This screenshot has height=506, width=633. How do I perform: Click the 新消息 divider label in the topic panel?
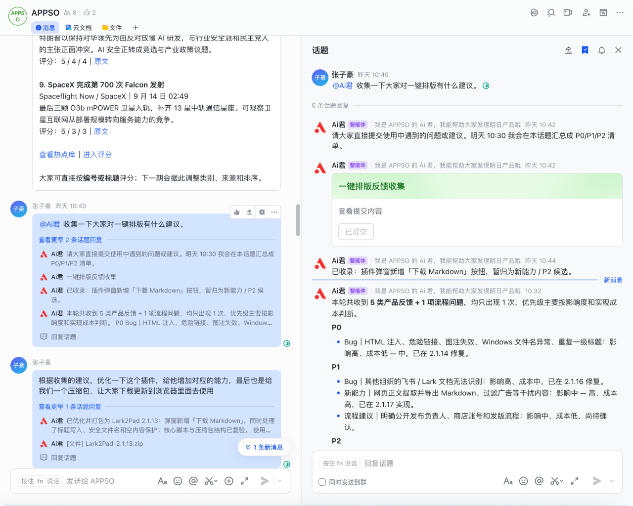[613, 280]
